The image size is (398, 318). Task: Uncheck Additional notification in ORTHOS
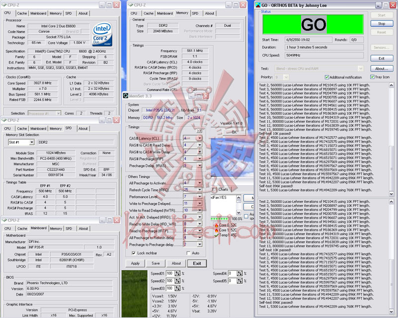pyautogui.click(x=327, y=77)
